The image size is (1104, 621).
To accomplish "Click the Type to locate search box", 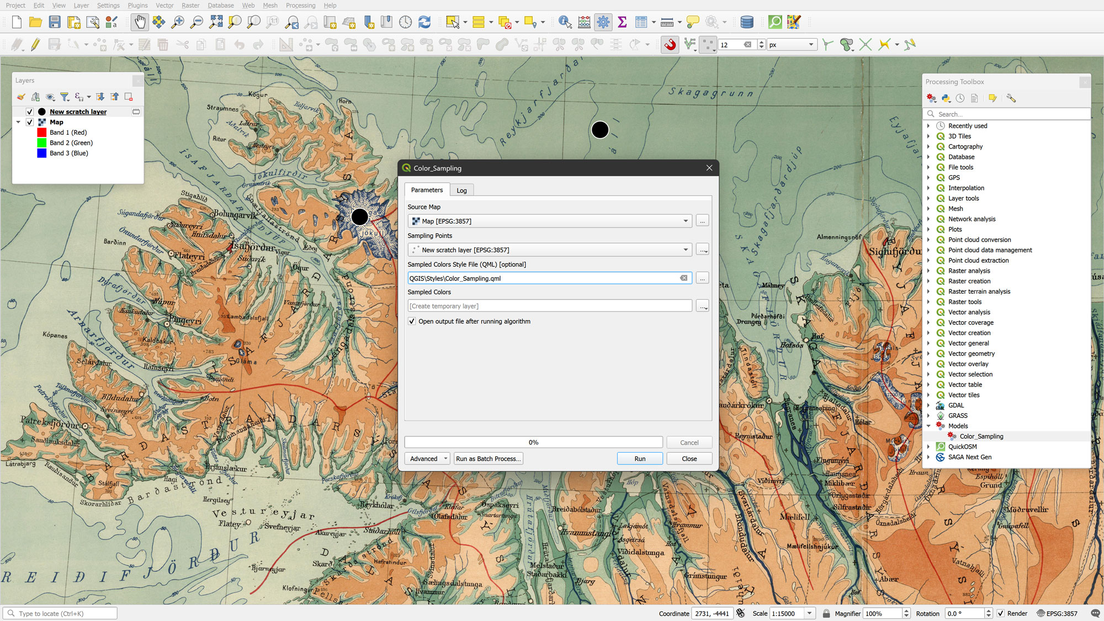I will pos(60,613).
